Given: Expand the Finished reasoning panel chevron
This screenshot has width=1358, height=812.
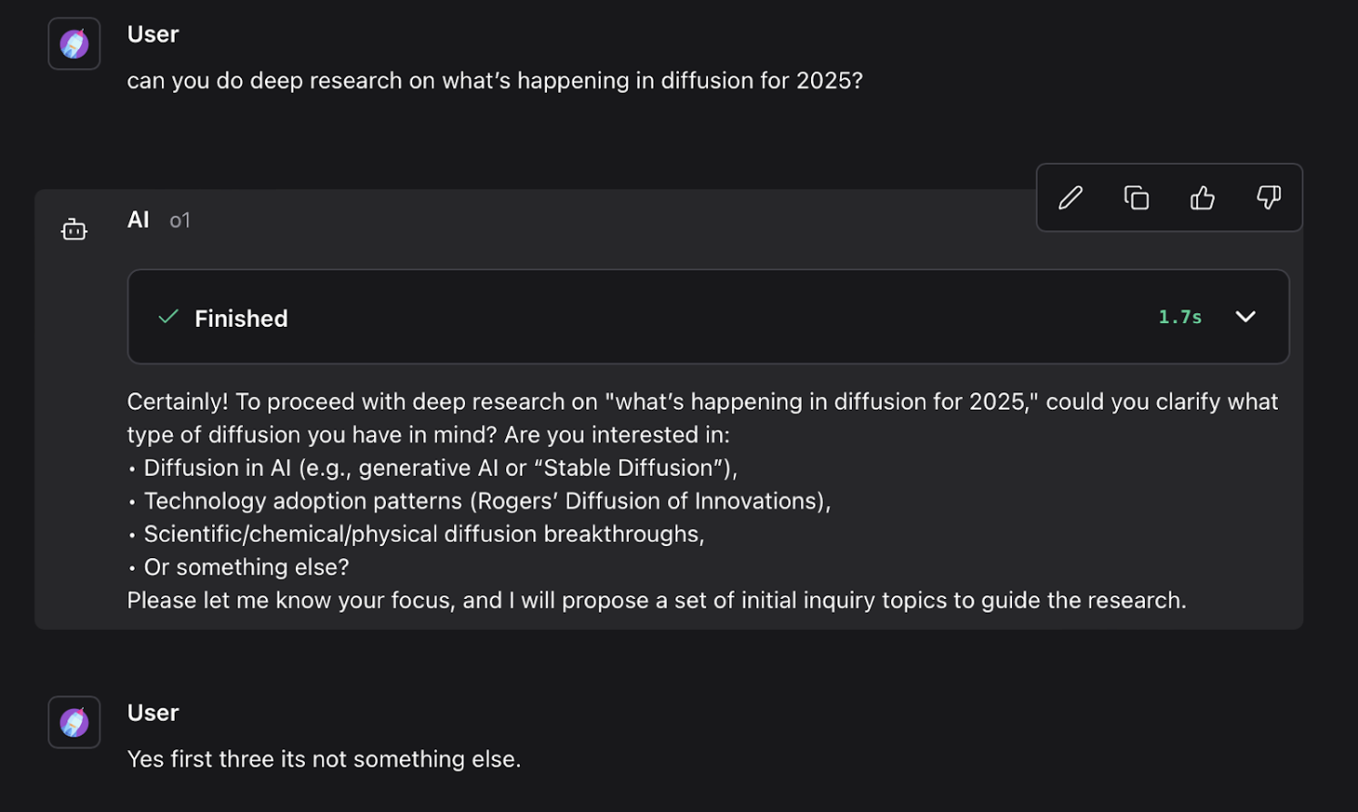Looking at the screenshot, I should 1245,317.
